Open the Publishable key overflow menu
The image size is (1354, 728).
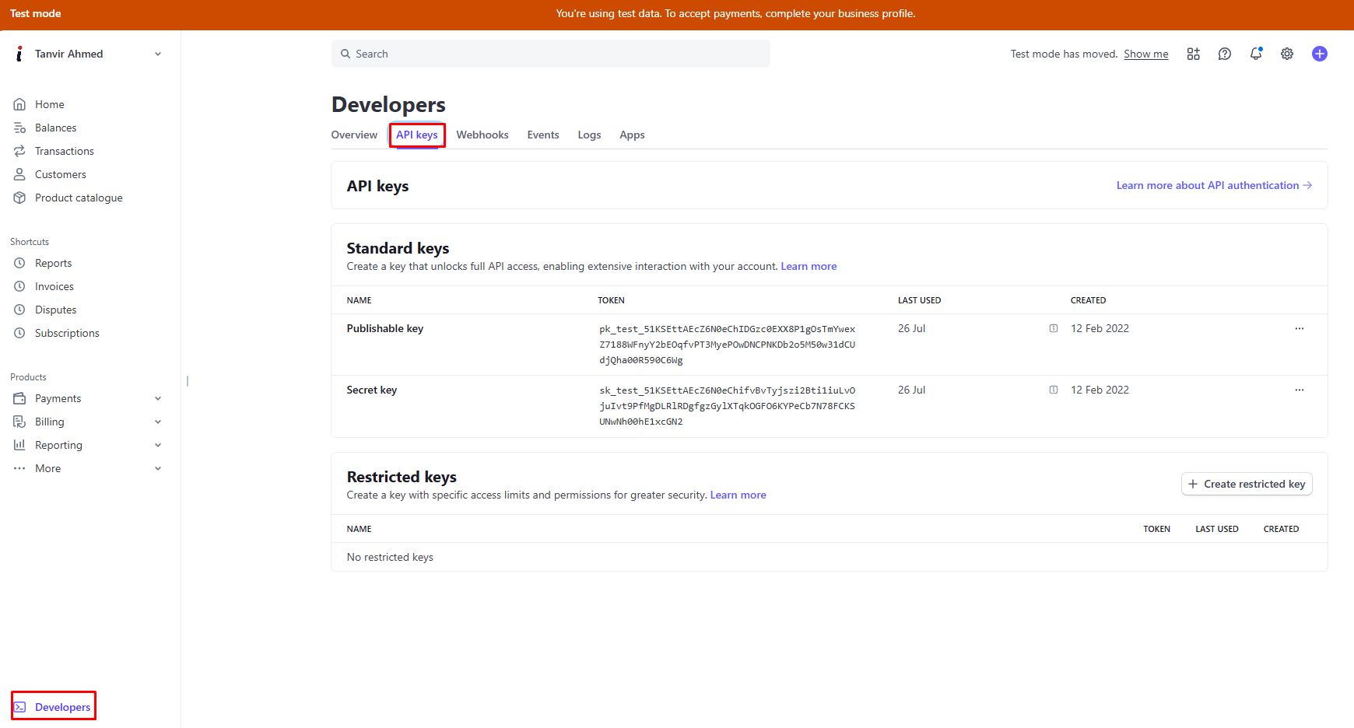(x=1300, y=328)
